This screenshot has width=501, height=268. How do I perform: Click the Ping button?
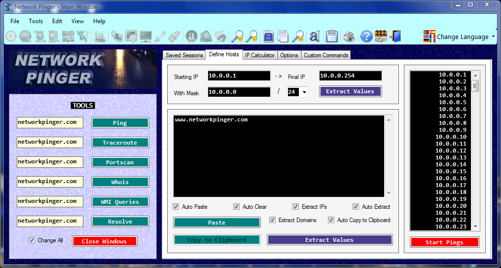coord(120,123)
